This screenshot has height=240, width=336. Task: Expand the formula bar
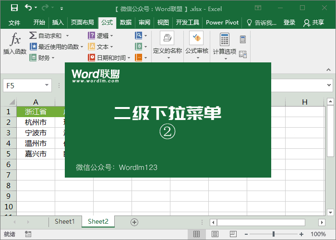329,85
